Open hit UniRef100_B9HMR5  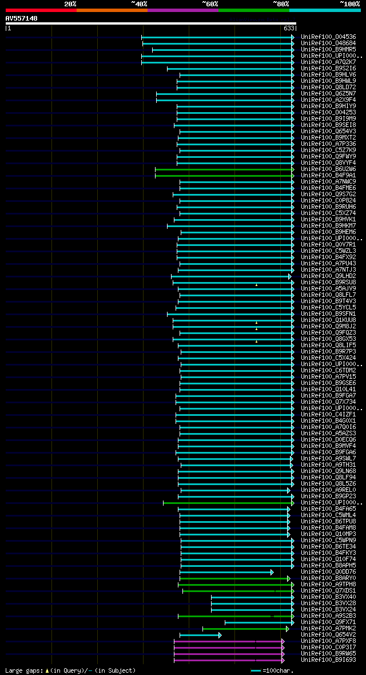pos(328,50)
